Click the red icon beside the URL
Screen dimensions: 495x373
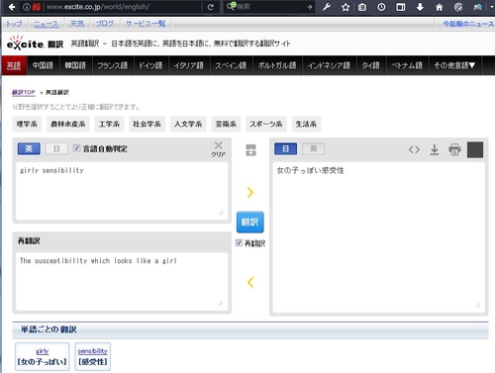point(37,7)
